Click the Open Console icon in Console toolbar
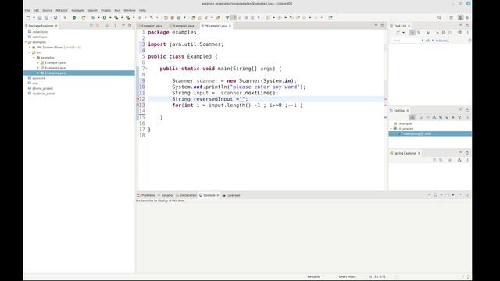Viewport: 500px width, 281px height. click(447, 195)
